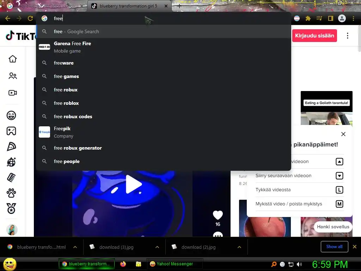Pick the 'free people' suggestion
Viewport: 361px width, 271px height.
[x=164, y=161]
